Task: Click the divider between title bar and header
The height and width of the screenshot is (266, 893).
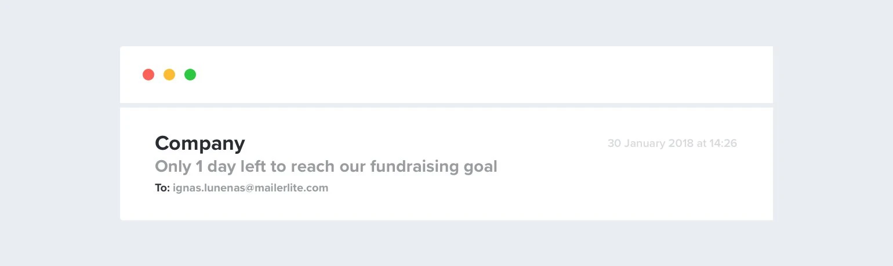Action: coord(446,105)
